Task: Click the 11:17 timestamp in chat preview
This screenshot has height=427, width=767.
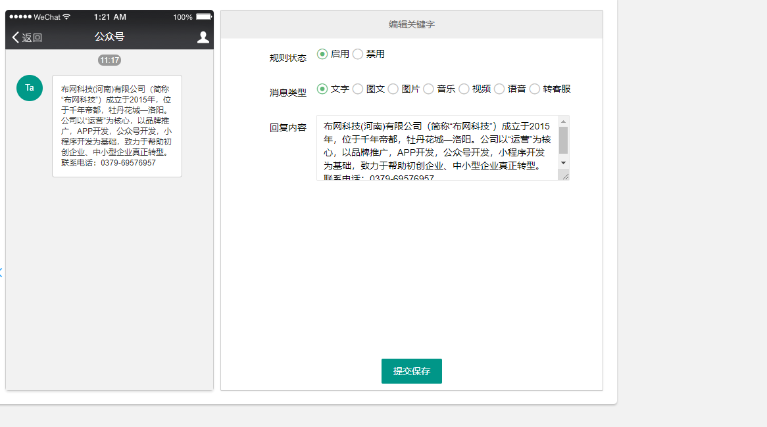Action: pos(110,60)
